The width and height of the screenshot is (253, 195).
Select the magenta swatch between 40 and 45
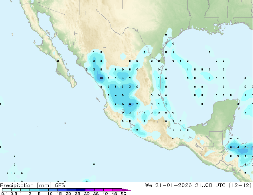point(108,190)
